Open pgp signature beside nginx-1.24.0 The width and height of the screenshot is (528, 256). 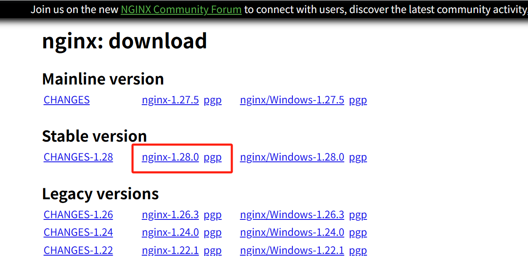[x=212, y=232]
